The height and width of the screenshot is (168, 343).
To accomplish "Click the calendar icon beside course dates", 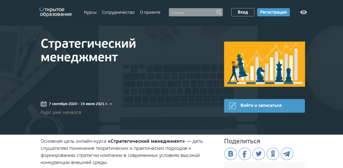I will (44, 104).
